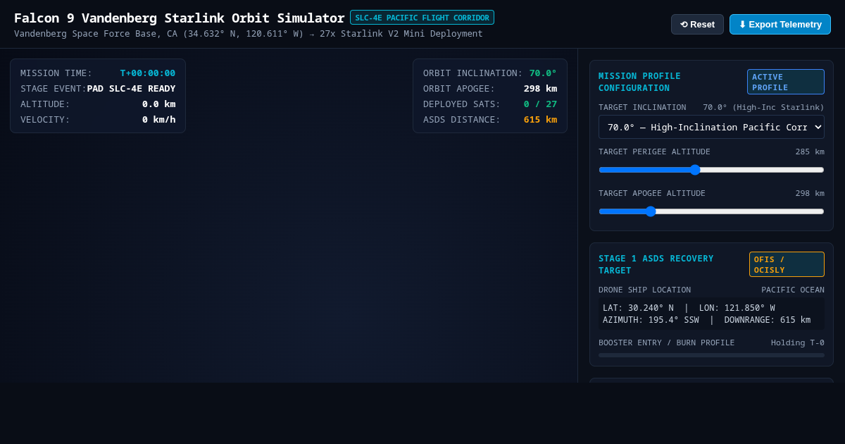Click the Stage 1 ASDS Recovery Target heading
845x444 pixels.
(x=656, y=264)
